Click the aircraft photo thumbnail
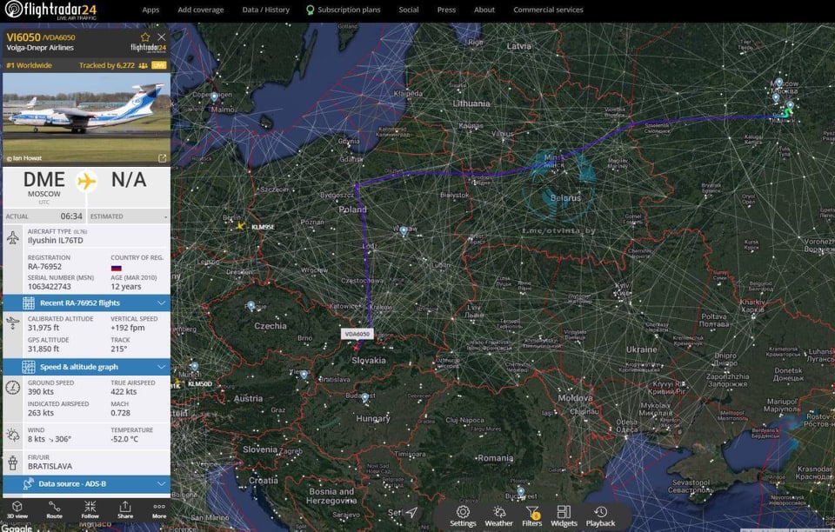 [86, 118]
